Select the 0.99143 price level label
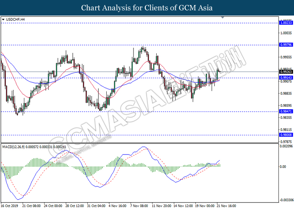294x210 pixels. 286,78
